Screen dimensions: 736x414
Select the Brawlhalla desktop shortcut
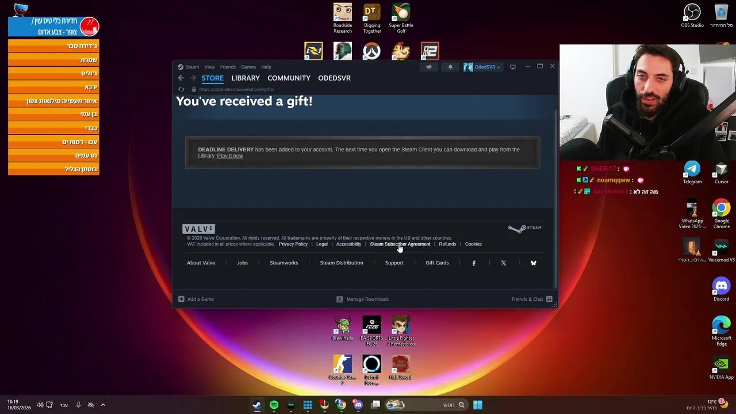343,329
